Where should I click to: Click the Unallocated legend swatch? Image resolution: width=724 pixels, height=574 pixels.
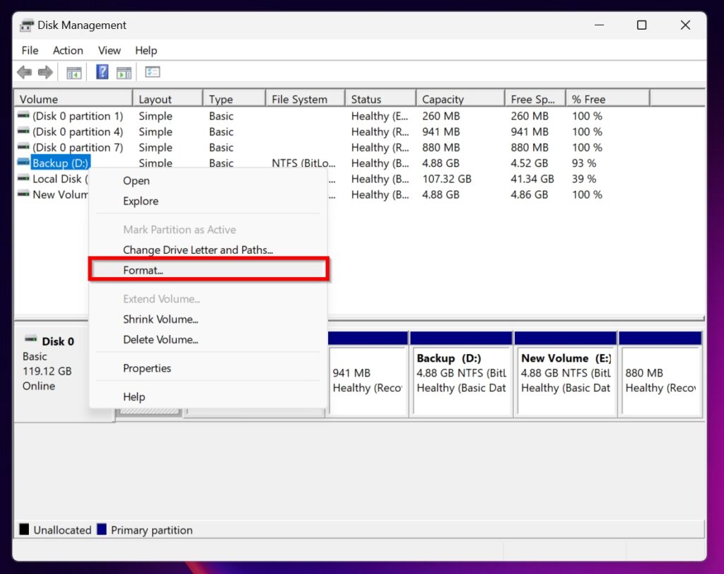coord(25,529)
